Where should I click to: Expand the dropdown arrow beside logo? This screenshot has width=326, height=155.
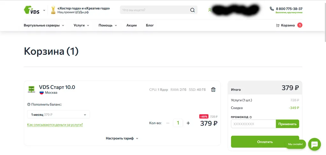[44, 10]
